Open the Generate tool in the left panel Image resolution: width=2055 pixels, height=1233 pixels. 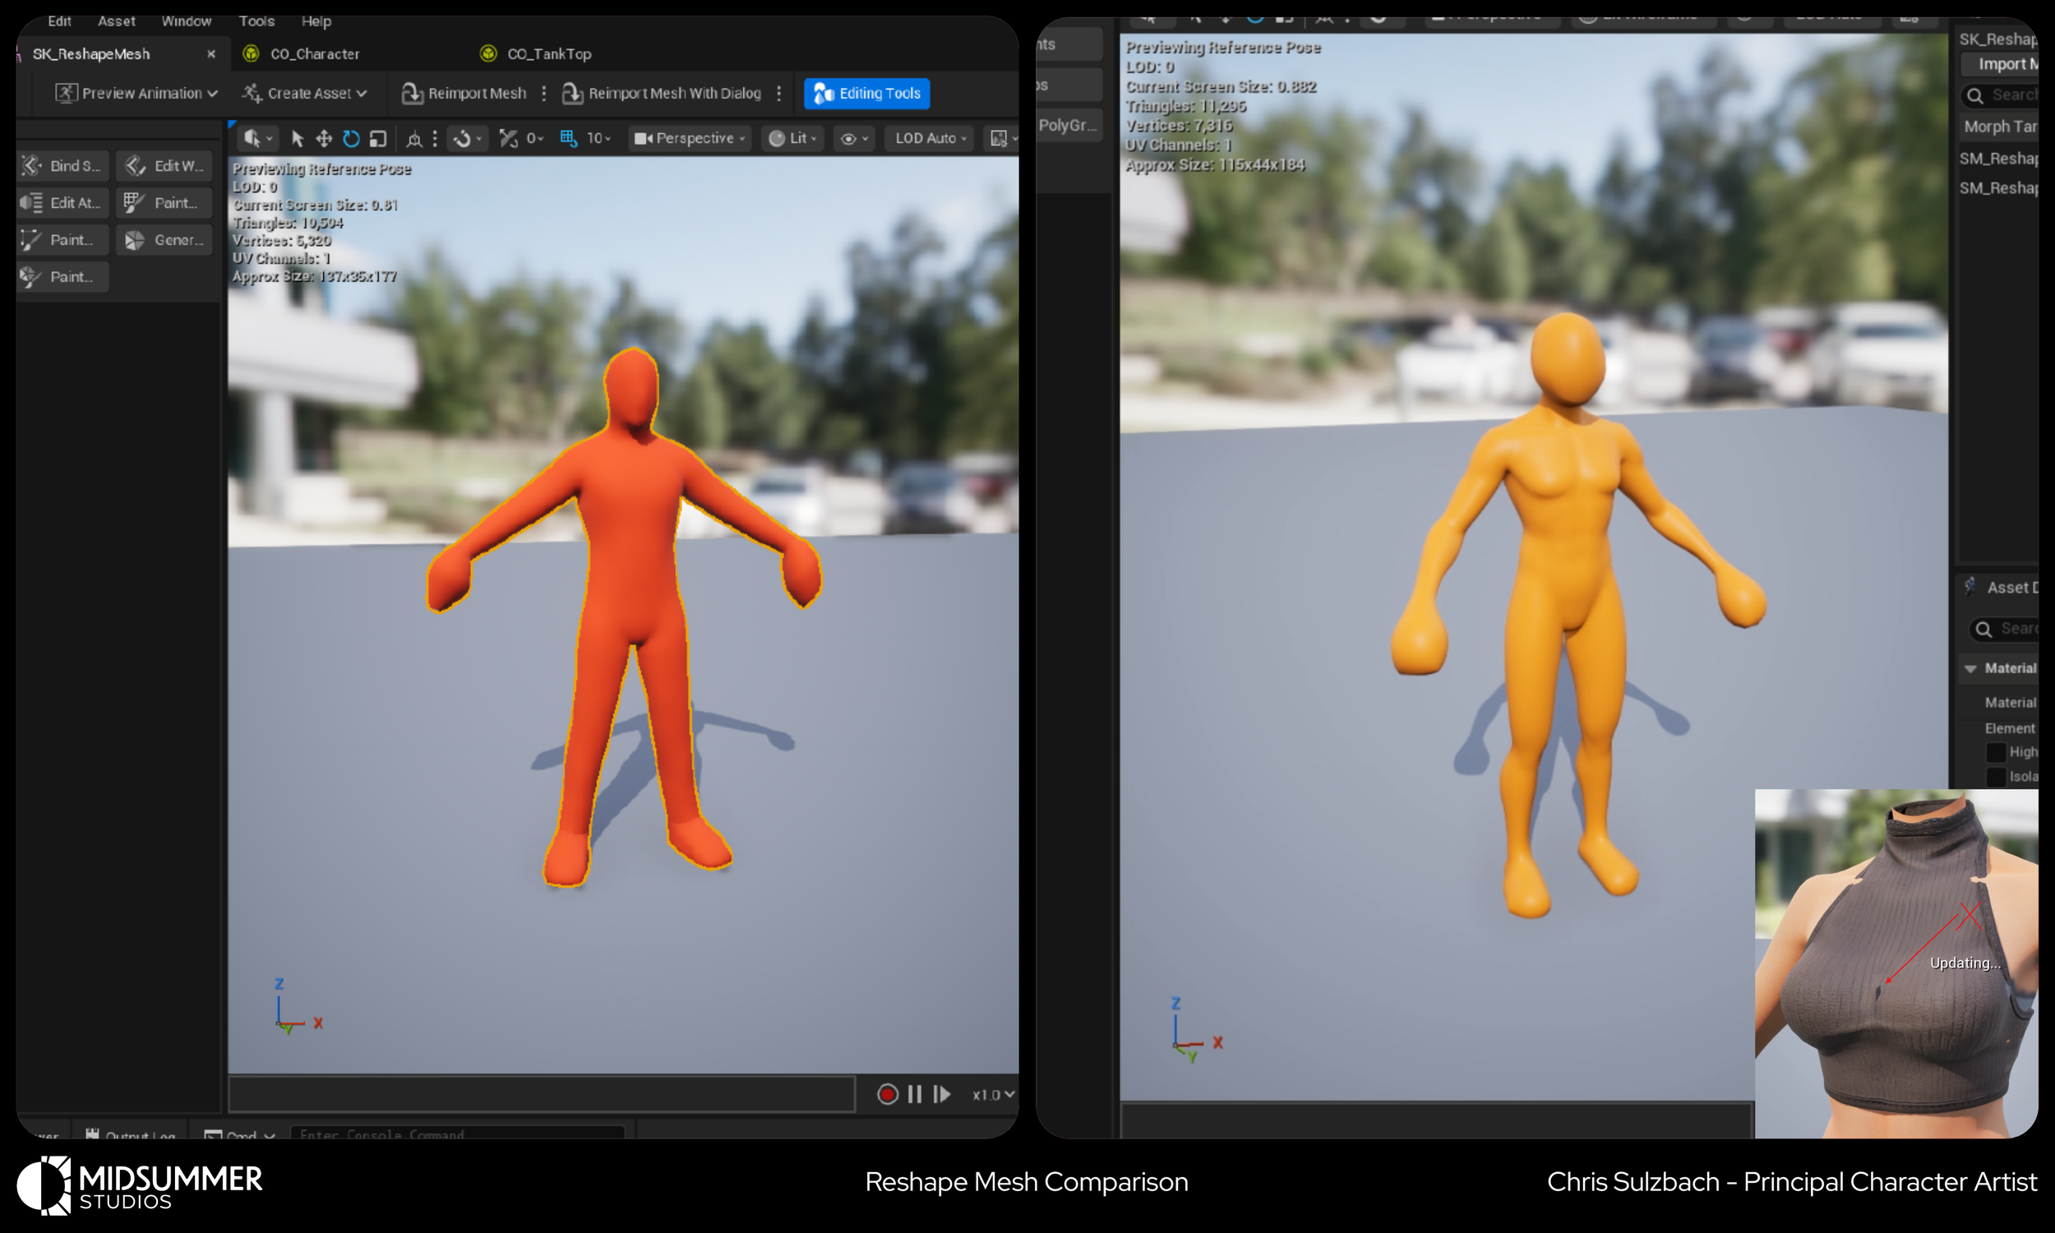pyautogui.click(x=164, y=240)
